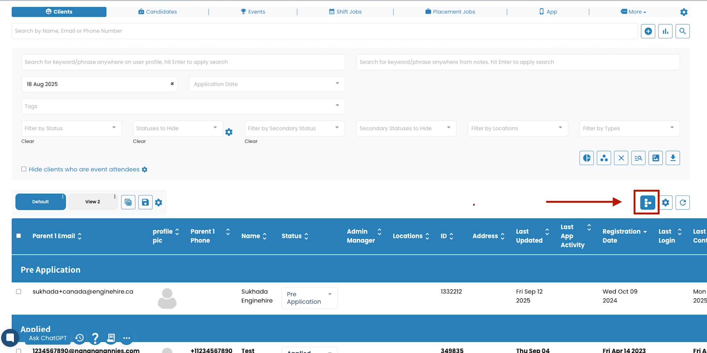Click the three-dots cluster icon button
The image size is (707, 353).
pyautogui.click(x=604, y=158)
